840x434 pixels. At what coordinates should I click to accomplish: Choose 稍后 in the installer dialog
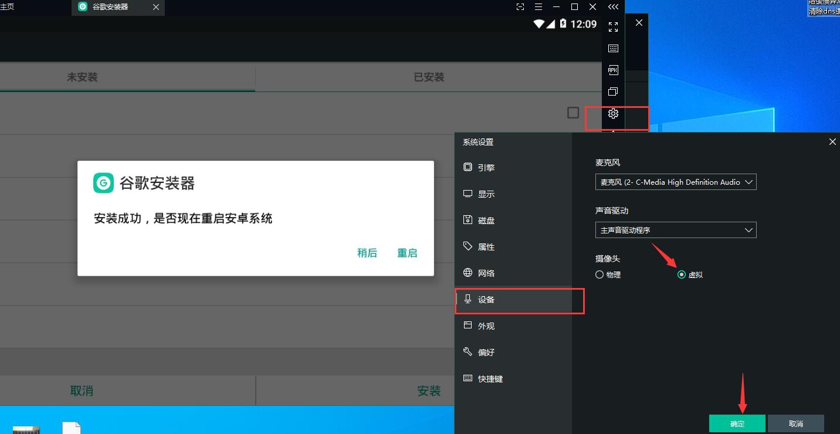(367, 253)
